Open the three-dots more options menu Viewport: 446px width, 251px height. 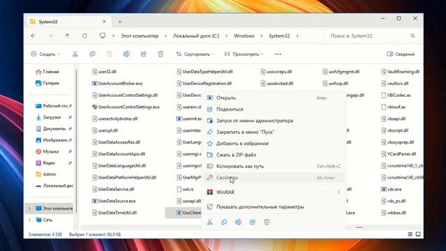click(x=278, y=54)
